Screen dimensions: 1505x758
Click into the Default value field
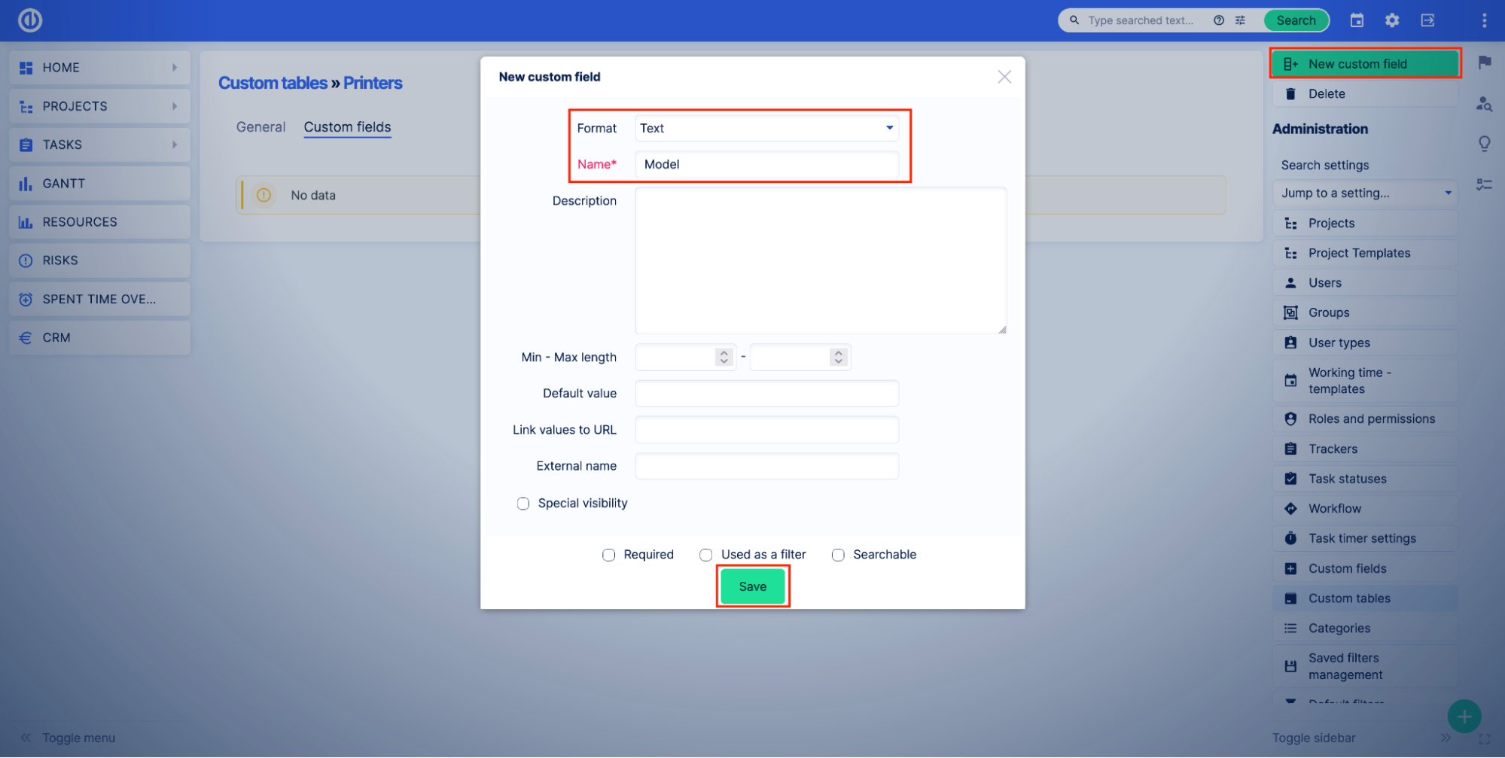[766, 394]
